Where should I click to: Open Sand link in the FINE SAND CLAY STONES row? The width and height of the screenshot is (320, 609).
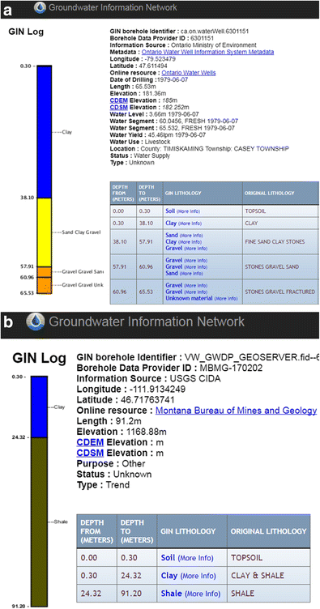(172, 236)
